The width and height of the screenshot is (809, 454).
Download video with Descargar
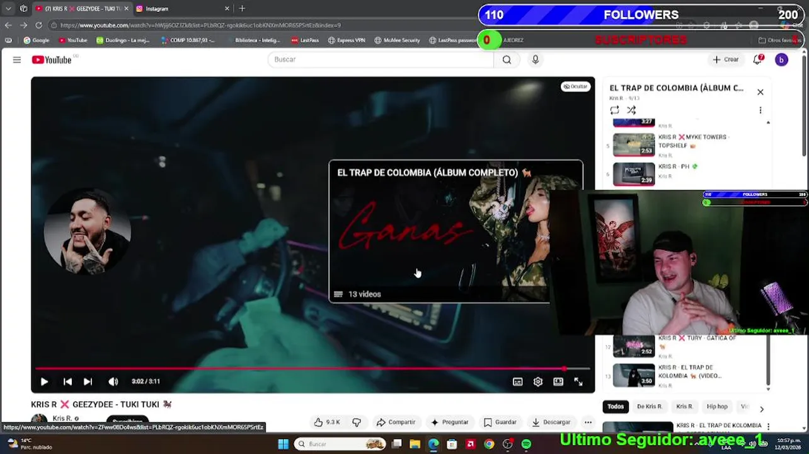pos(551,422)
